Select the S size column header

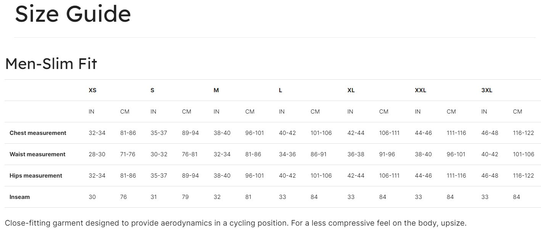(152, 90)
